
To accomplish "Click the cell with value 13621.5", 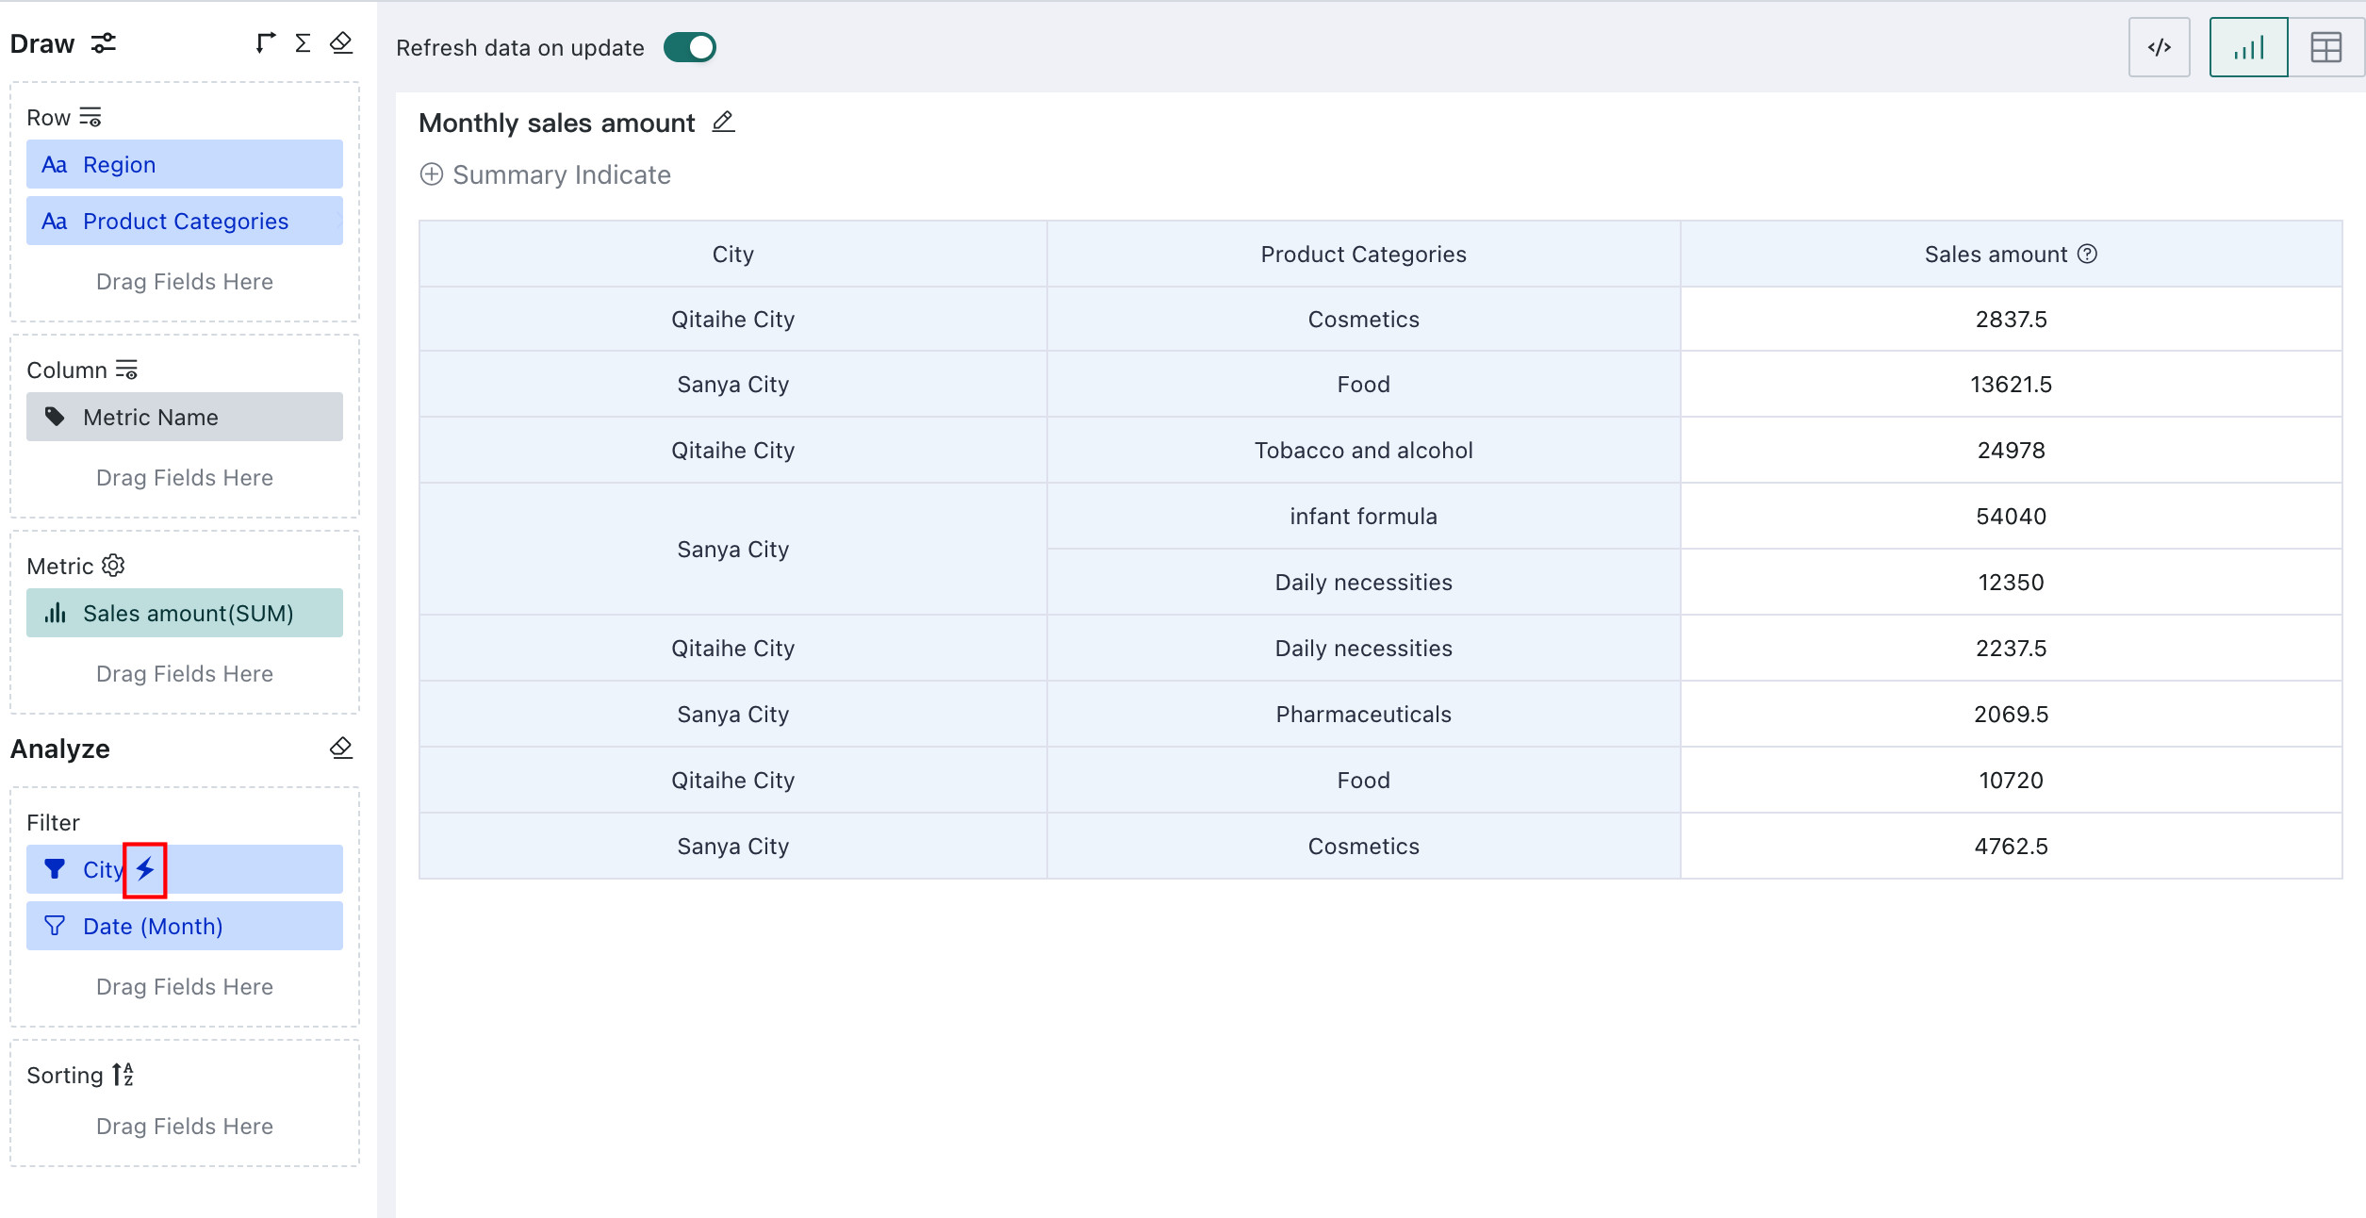I will (2011, 385).
